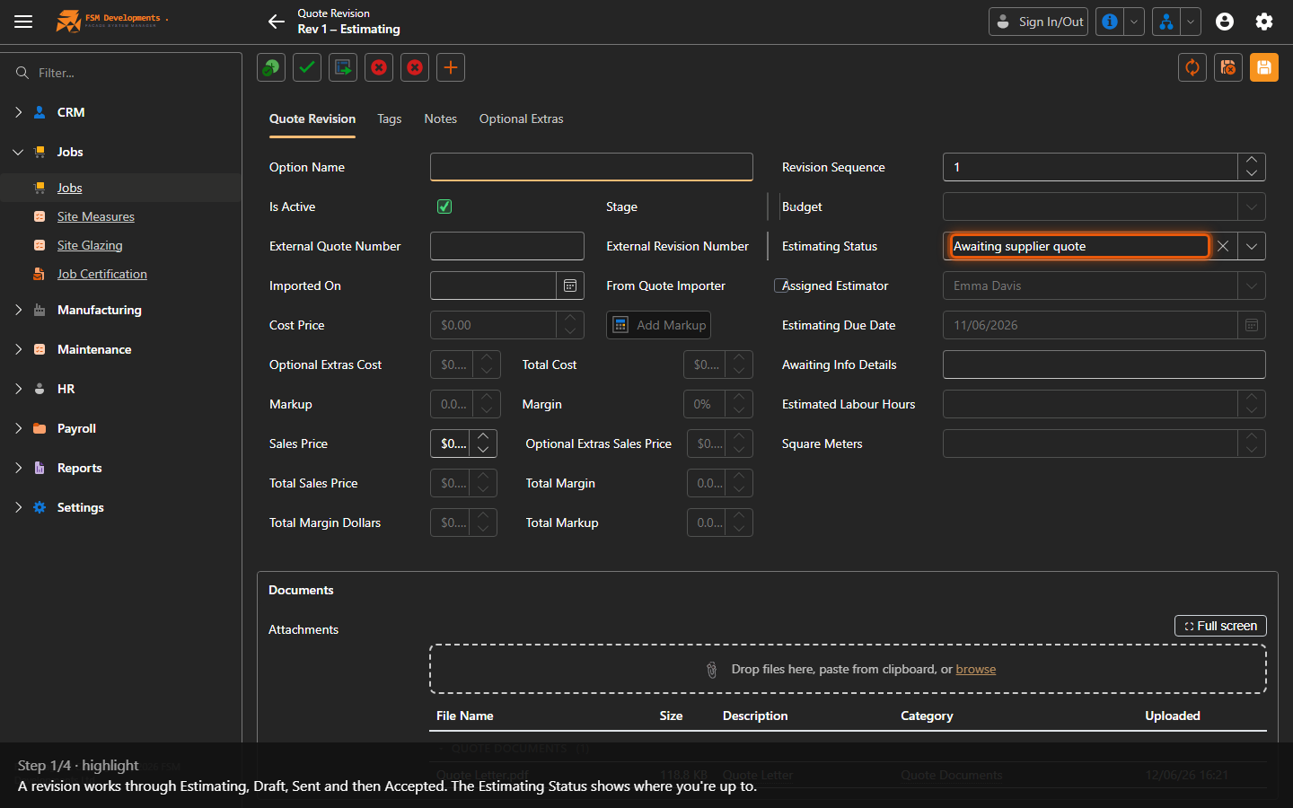Image resolution: width=1293 pixels, height=808 pixels.
Task: Open the blue hierarchy tree icon
Action: click(1166, 22)
